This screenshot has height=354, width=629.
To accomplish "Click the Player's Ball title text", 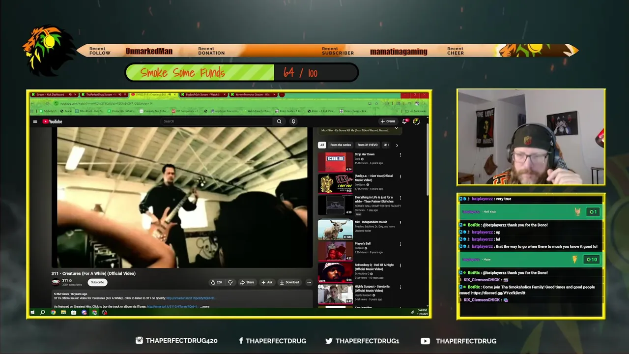I will (x=363, y=243).
